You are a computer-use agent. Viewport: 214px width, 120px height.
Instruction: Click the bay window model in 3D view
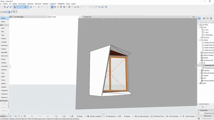111,71
